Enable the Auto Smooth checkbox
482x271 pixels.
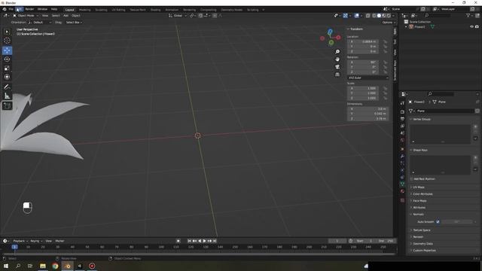point(438,221)
